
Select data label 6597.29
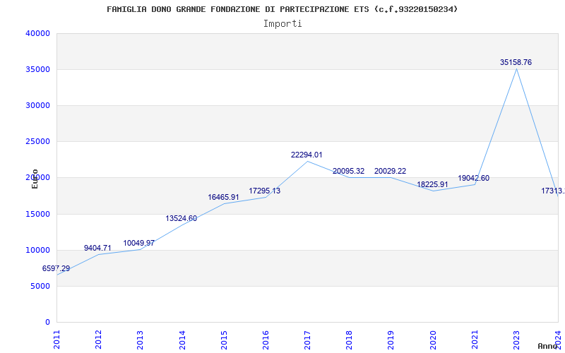pyautogui.click(x=56, y=269)
